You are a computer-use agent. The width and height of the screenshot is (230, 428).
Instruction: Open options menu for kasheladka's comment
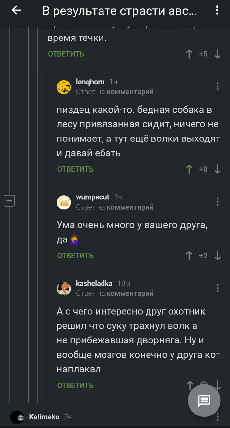(x=218, y=288)
